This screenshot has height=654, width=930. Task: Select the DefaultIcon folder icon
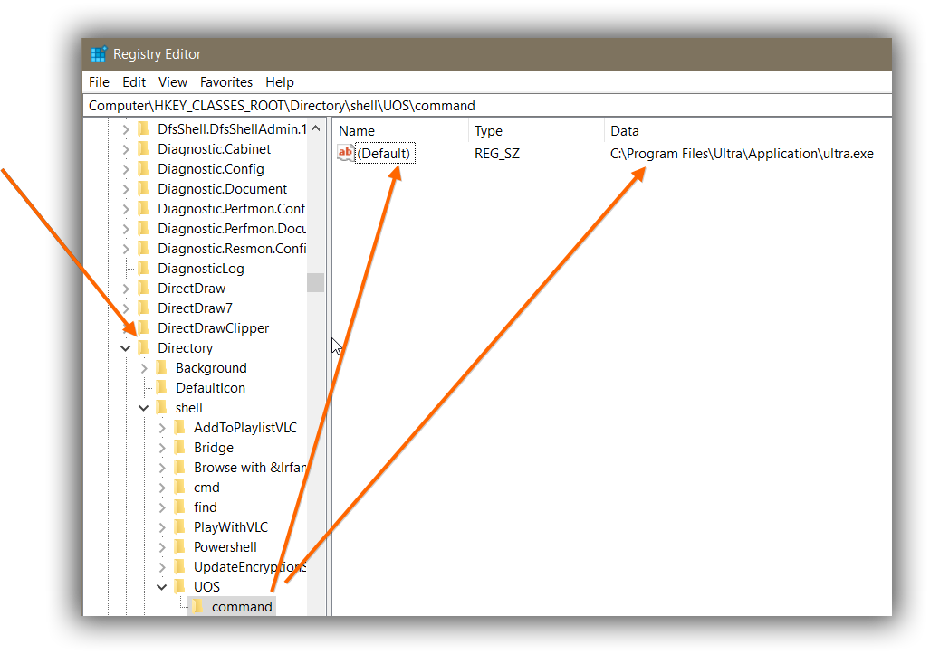tap(162, 388)
